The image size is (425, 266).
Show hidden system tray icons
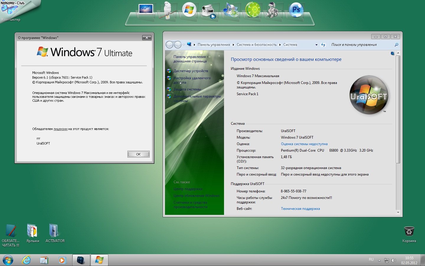[379, 260]
